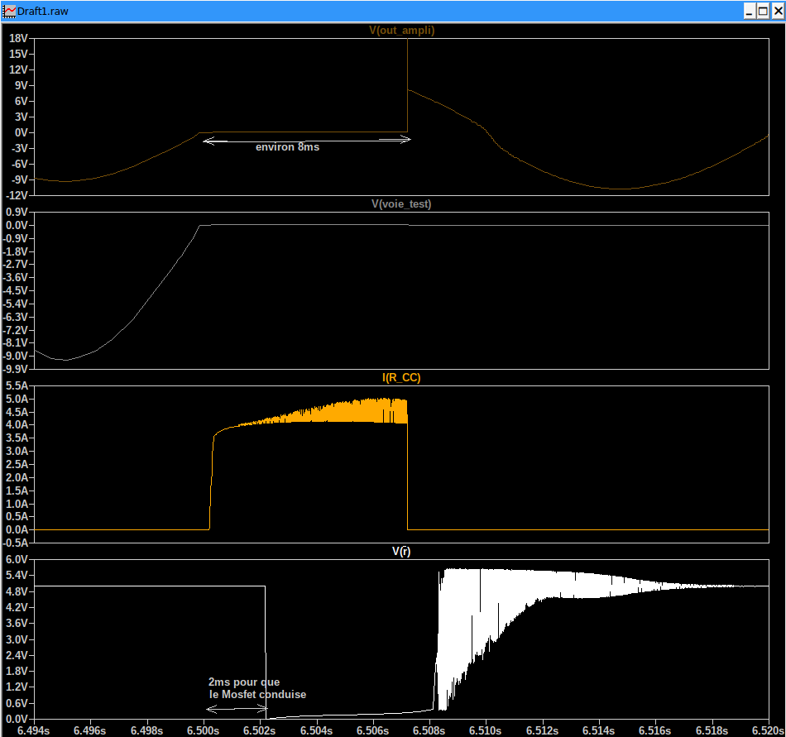Click the short double arrow under the Mosfet note
786x737 pixels.
tap(235, 710)
